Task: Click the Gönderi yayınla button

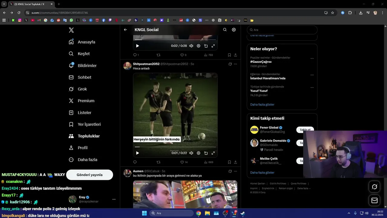Action: 89,175
